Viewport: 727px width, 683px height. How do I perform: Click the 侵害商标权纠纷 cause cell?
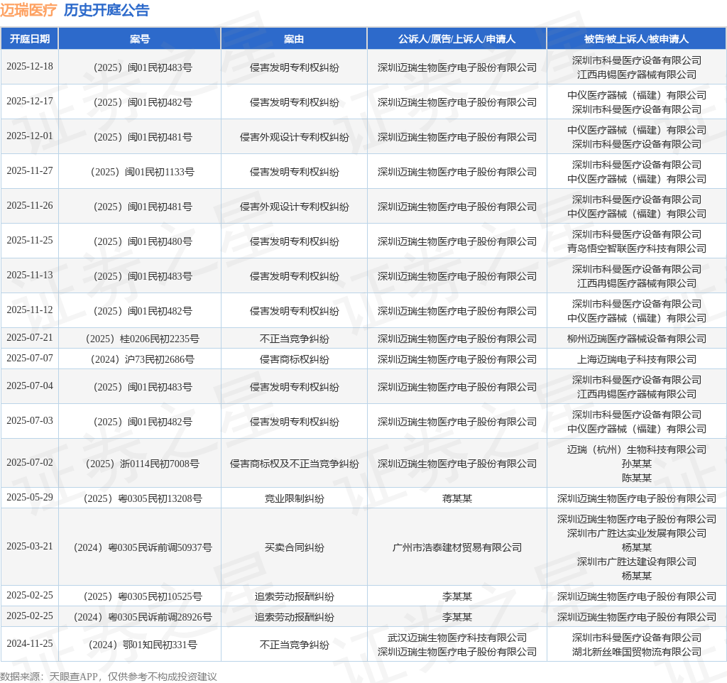(x=294, y=359)
